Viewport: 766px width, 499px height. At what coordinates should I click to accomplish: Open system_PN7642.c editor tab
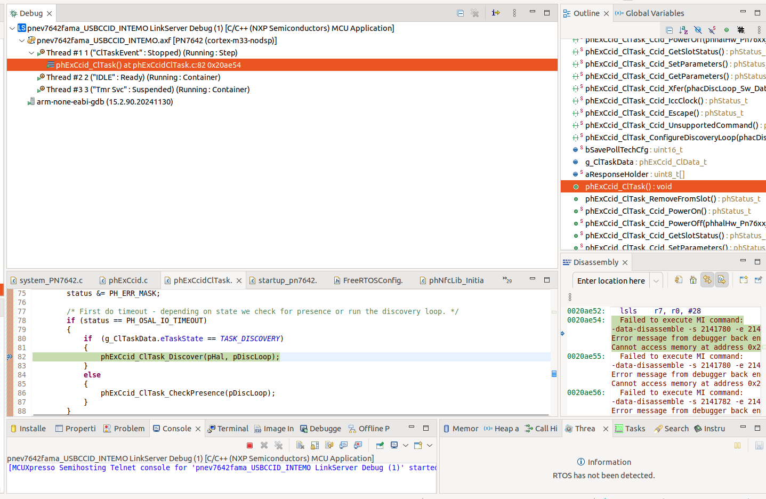pos(47,280)
